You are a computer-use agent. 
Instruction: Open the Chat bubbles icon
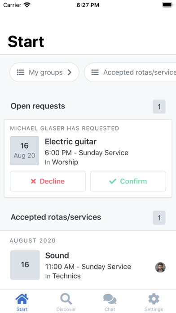pyautogui.click(x=110, y=299)
